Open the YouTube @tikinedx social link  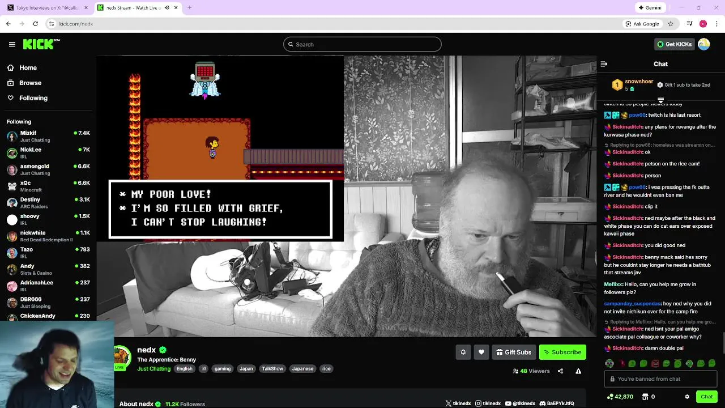click(520, 403)
